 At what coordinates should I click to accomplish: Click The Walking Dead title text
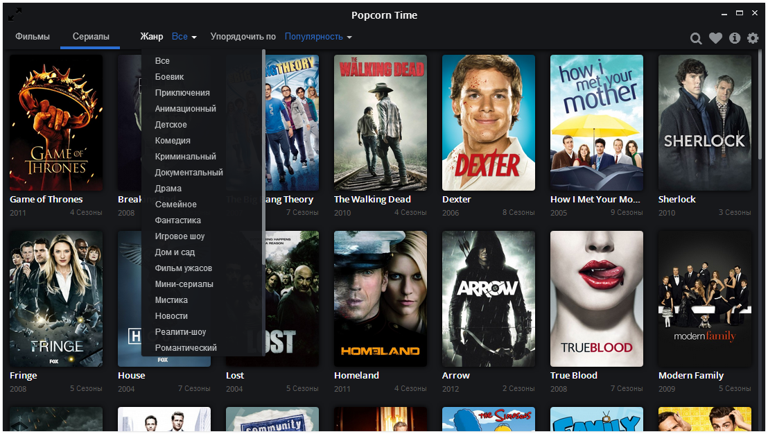372,200
